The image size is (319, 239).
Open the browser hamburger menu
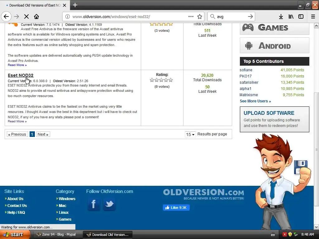click(313, 17)
